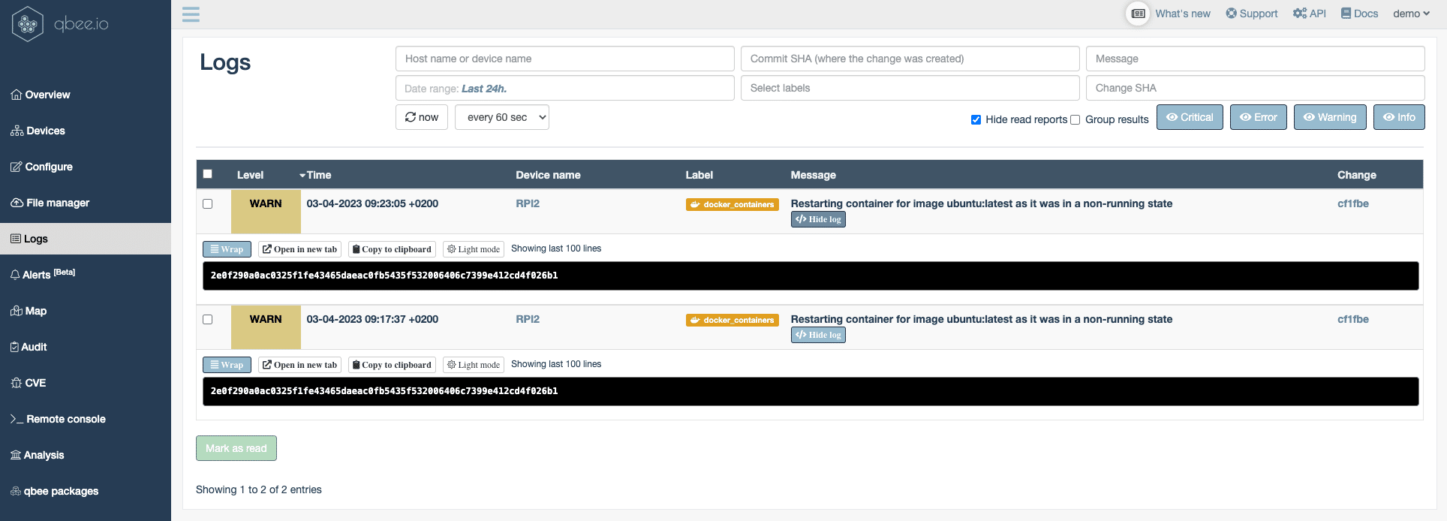The height and width of the screenshot is (521, 1447).
Task: Toggle Critical level filter eye button
Action: pyautogui.click(x=1190, y=117)
